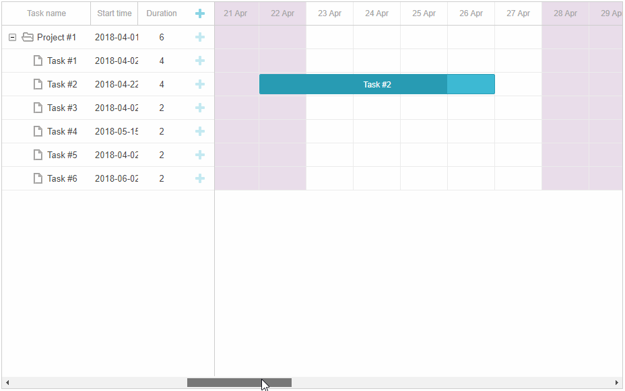Click duration value 2 in Task #5 row
The width and height of the screenshot is (625, 391).
pos(162,155)
